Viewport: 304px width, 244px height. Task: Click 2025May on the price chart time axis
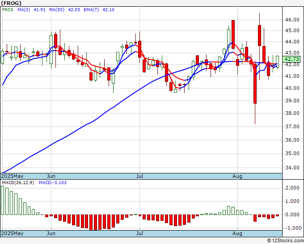12,176
